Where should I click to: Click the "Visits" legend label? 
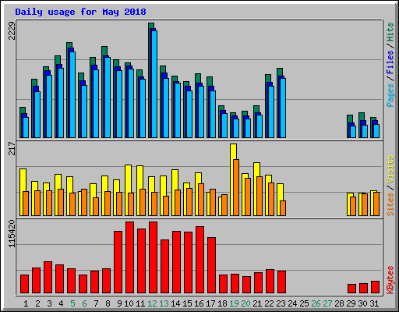coord(390,169)
